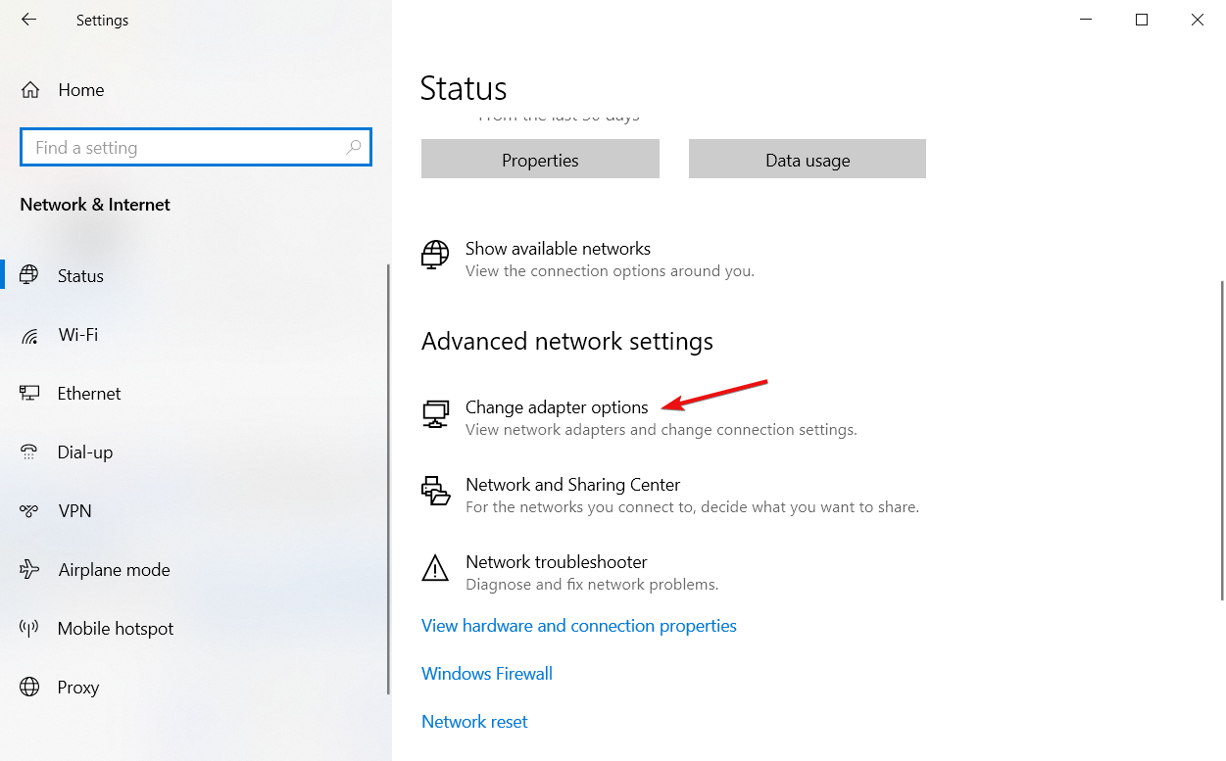Select the VPN icon in sidebar

(29, 511)
